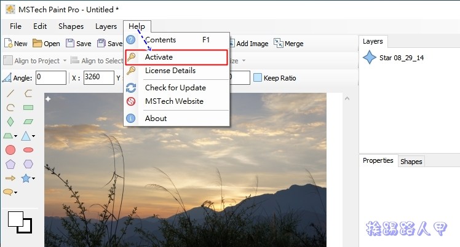Click the second Save button with partially hidden label
Screen dimensions: 460x247
click(x=109, y=44)
